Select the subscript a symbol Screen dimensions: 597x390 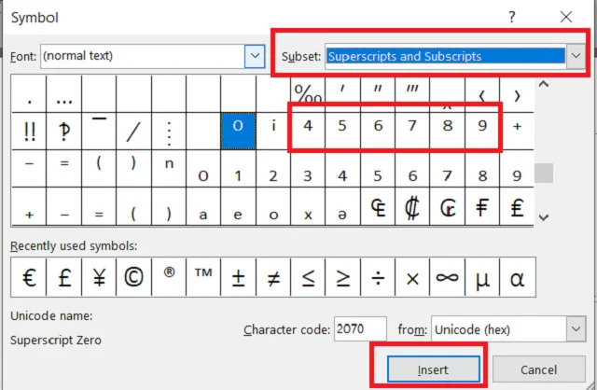point(203,206)
